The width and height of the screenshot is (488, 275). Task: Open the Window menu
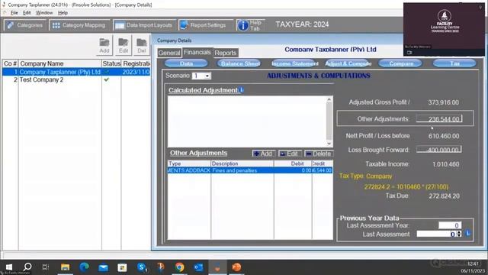[x=44, y=13]
